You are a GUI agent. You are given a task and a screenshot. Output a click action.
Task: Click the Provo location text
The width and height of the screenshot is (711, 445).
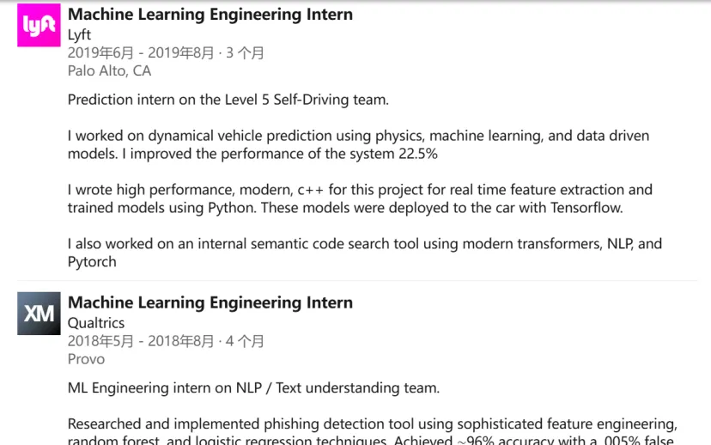(86, 359)
